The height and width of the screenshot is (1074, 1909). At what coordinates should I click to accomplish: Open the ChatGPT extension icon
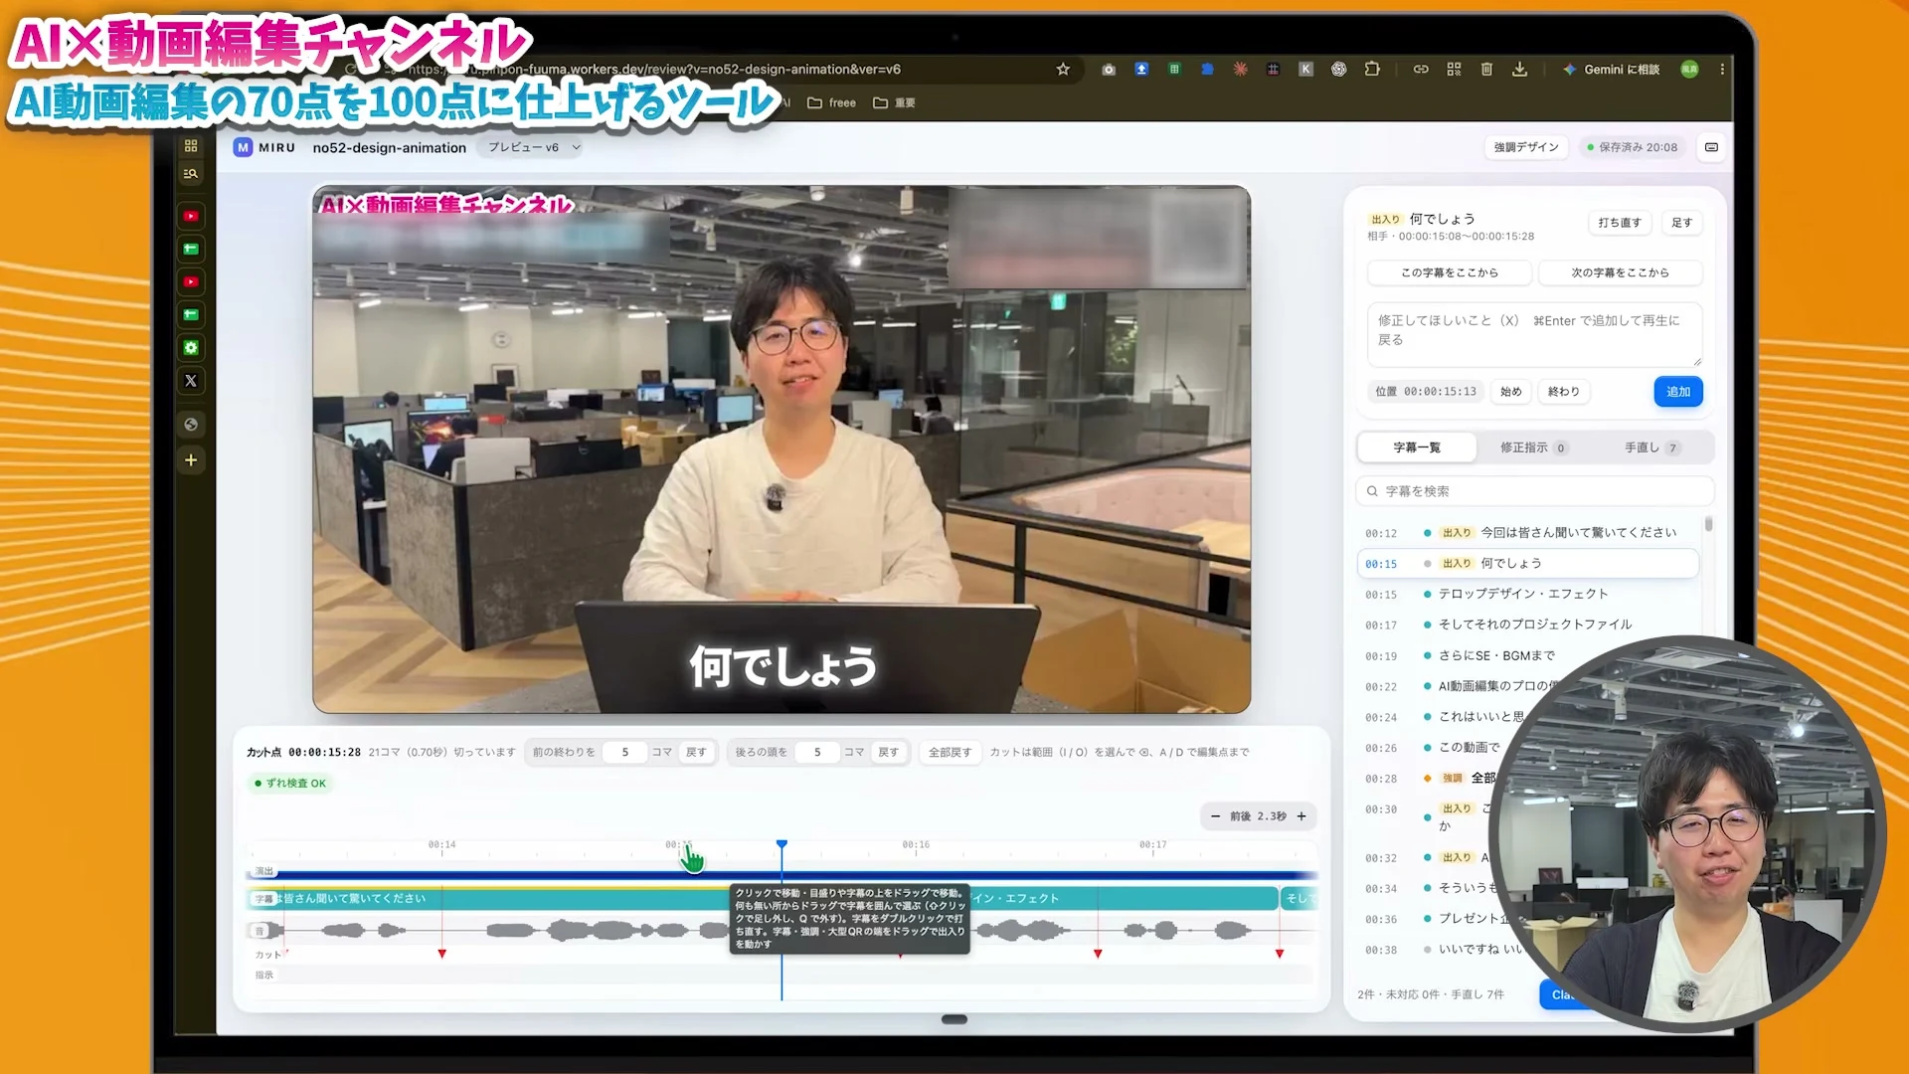coord(1339,69)
